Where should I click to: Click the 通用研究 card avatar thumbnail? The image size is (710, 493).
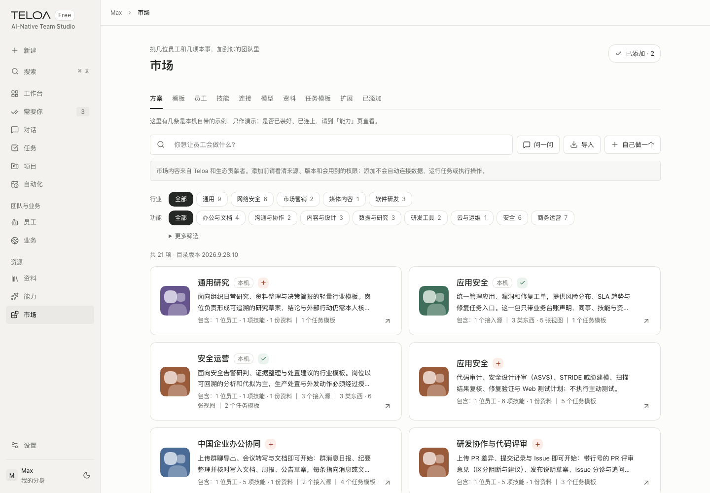[175, 301]
